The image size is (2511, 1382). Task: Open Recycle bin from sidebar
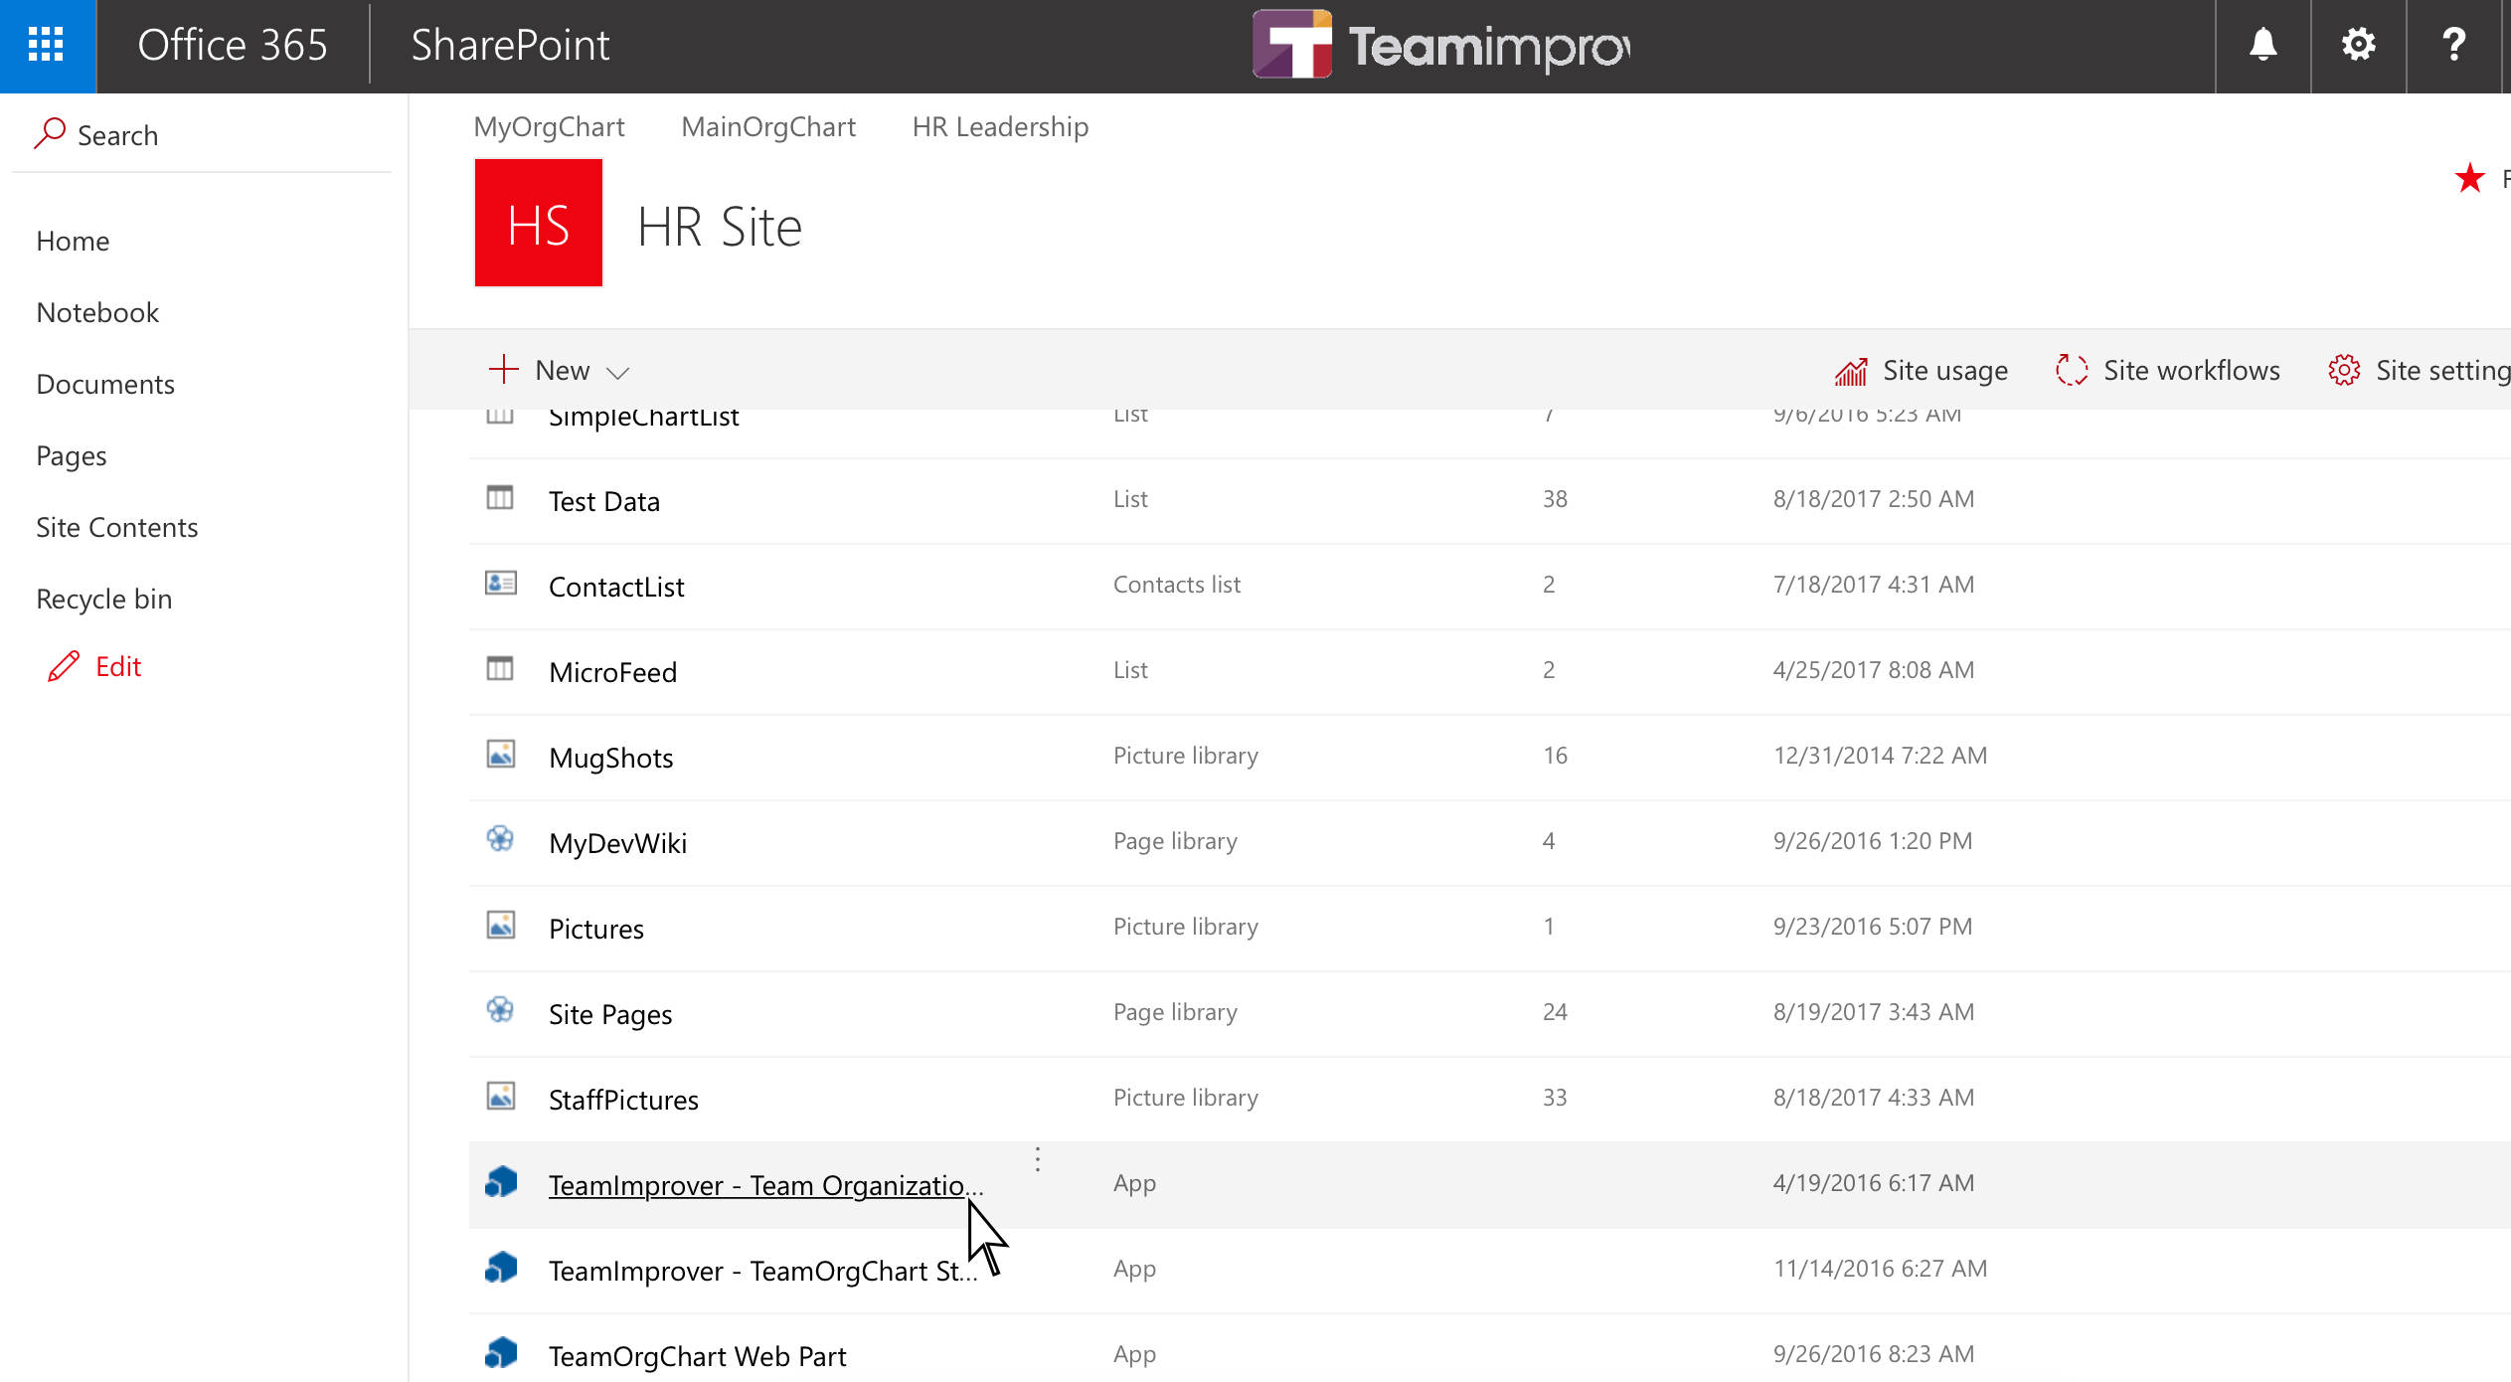click(x=104, y=600)
